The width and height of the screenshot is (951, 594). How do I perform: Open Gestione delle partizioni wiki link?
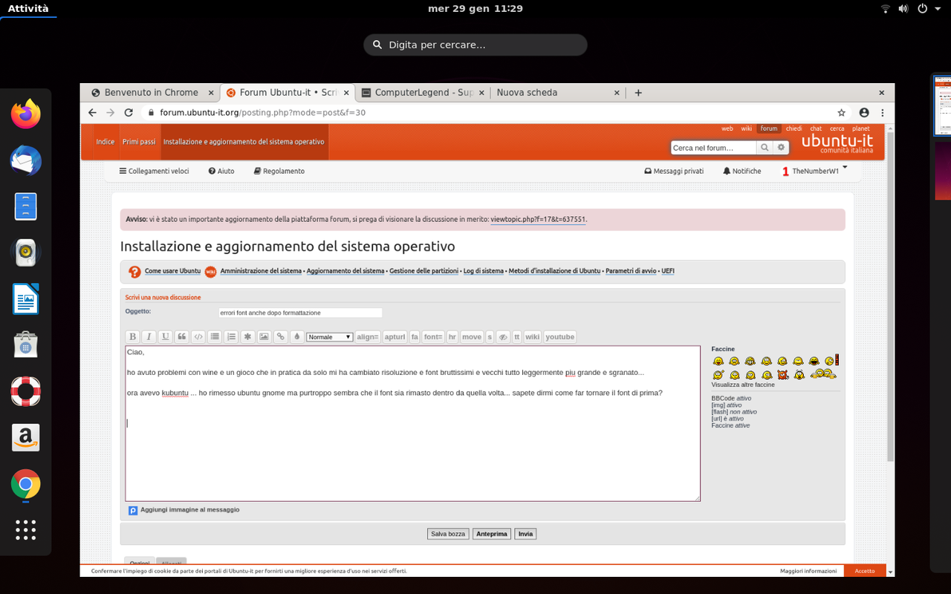click(423, 271)
